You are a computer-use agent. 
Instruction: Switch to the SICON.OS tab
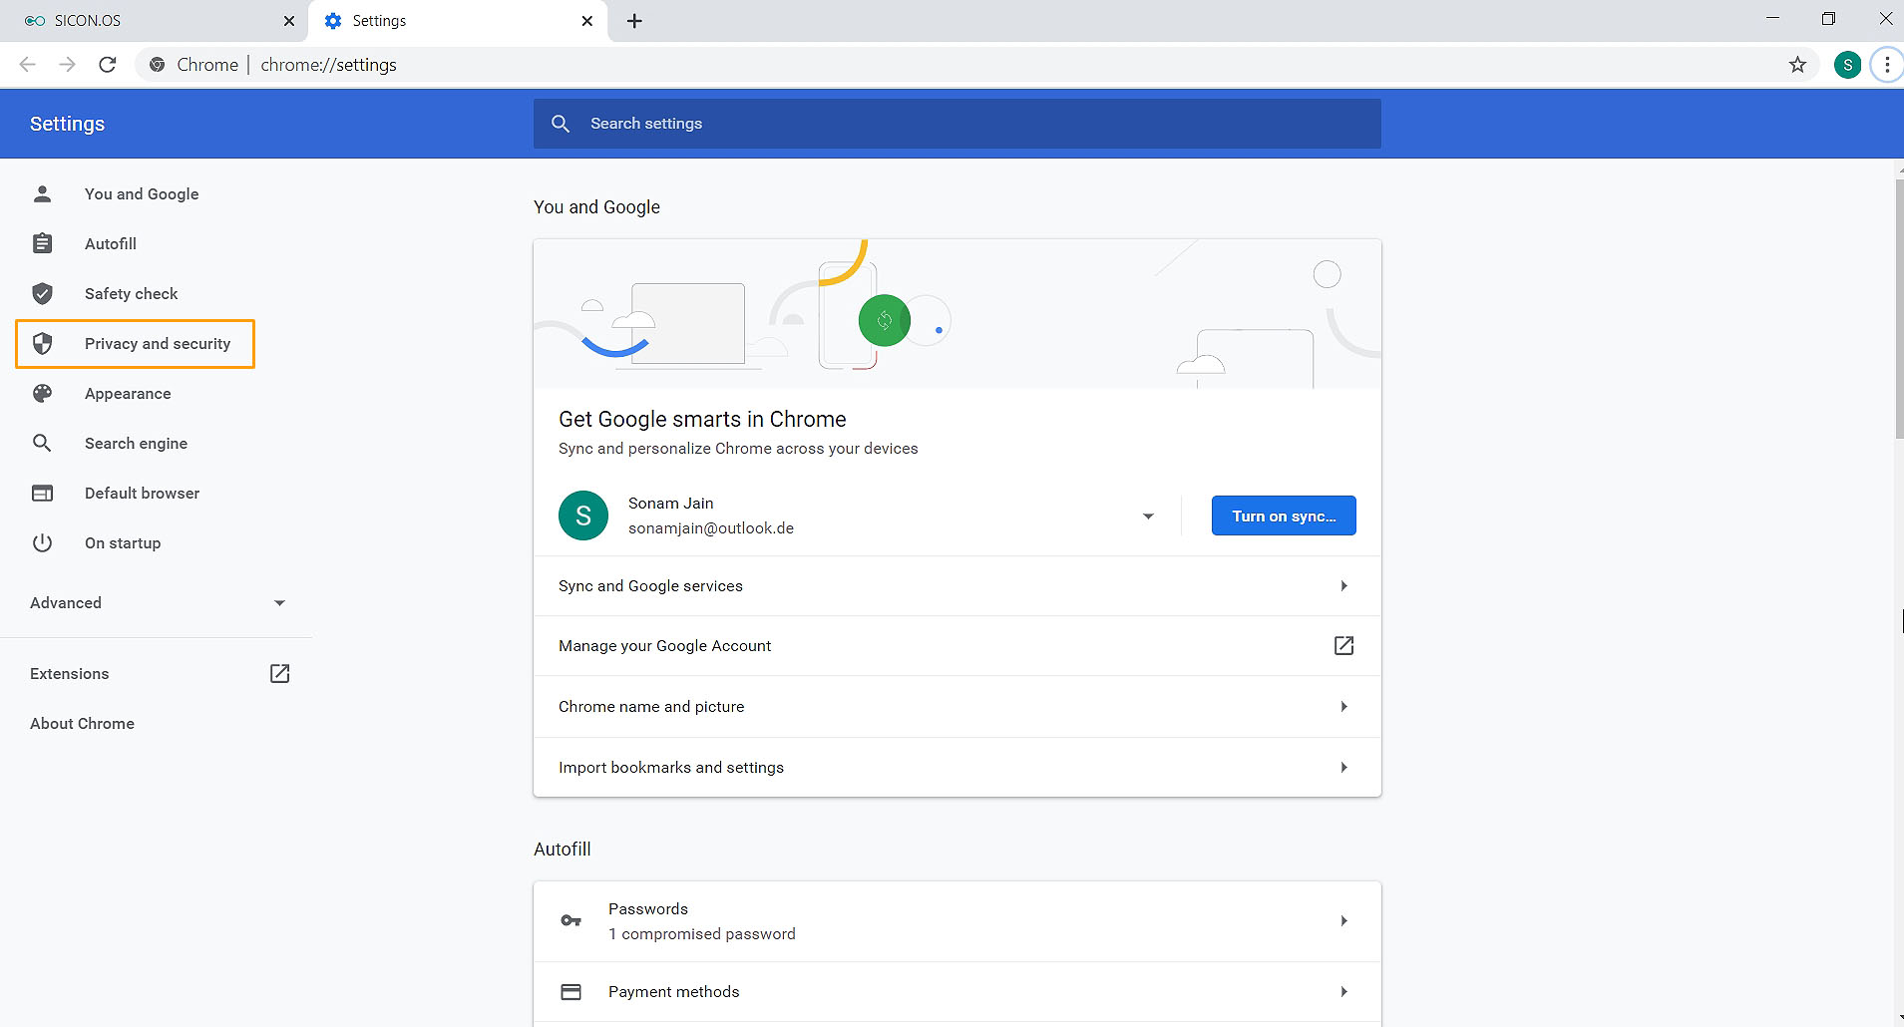coord(150,21)
